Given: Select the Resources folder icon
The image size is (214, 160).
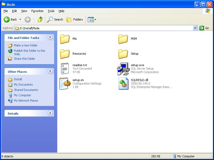Looking at the screenshot, I should 65,54.
